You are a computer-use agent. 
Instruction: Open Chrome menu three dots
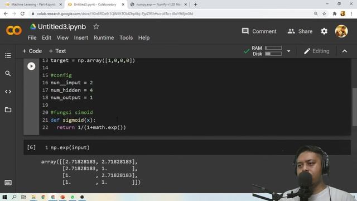tap(351, 13)
